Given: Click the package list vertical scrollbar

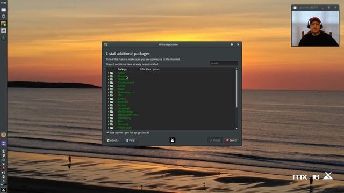Looking at the screenshot, I should [x=236, y=88].
